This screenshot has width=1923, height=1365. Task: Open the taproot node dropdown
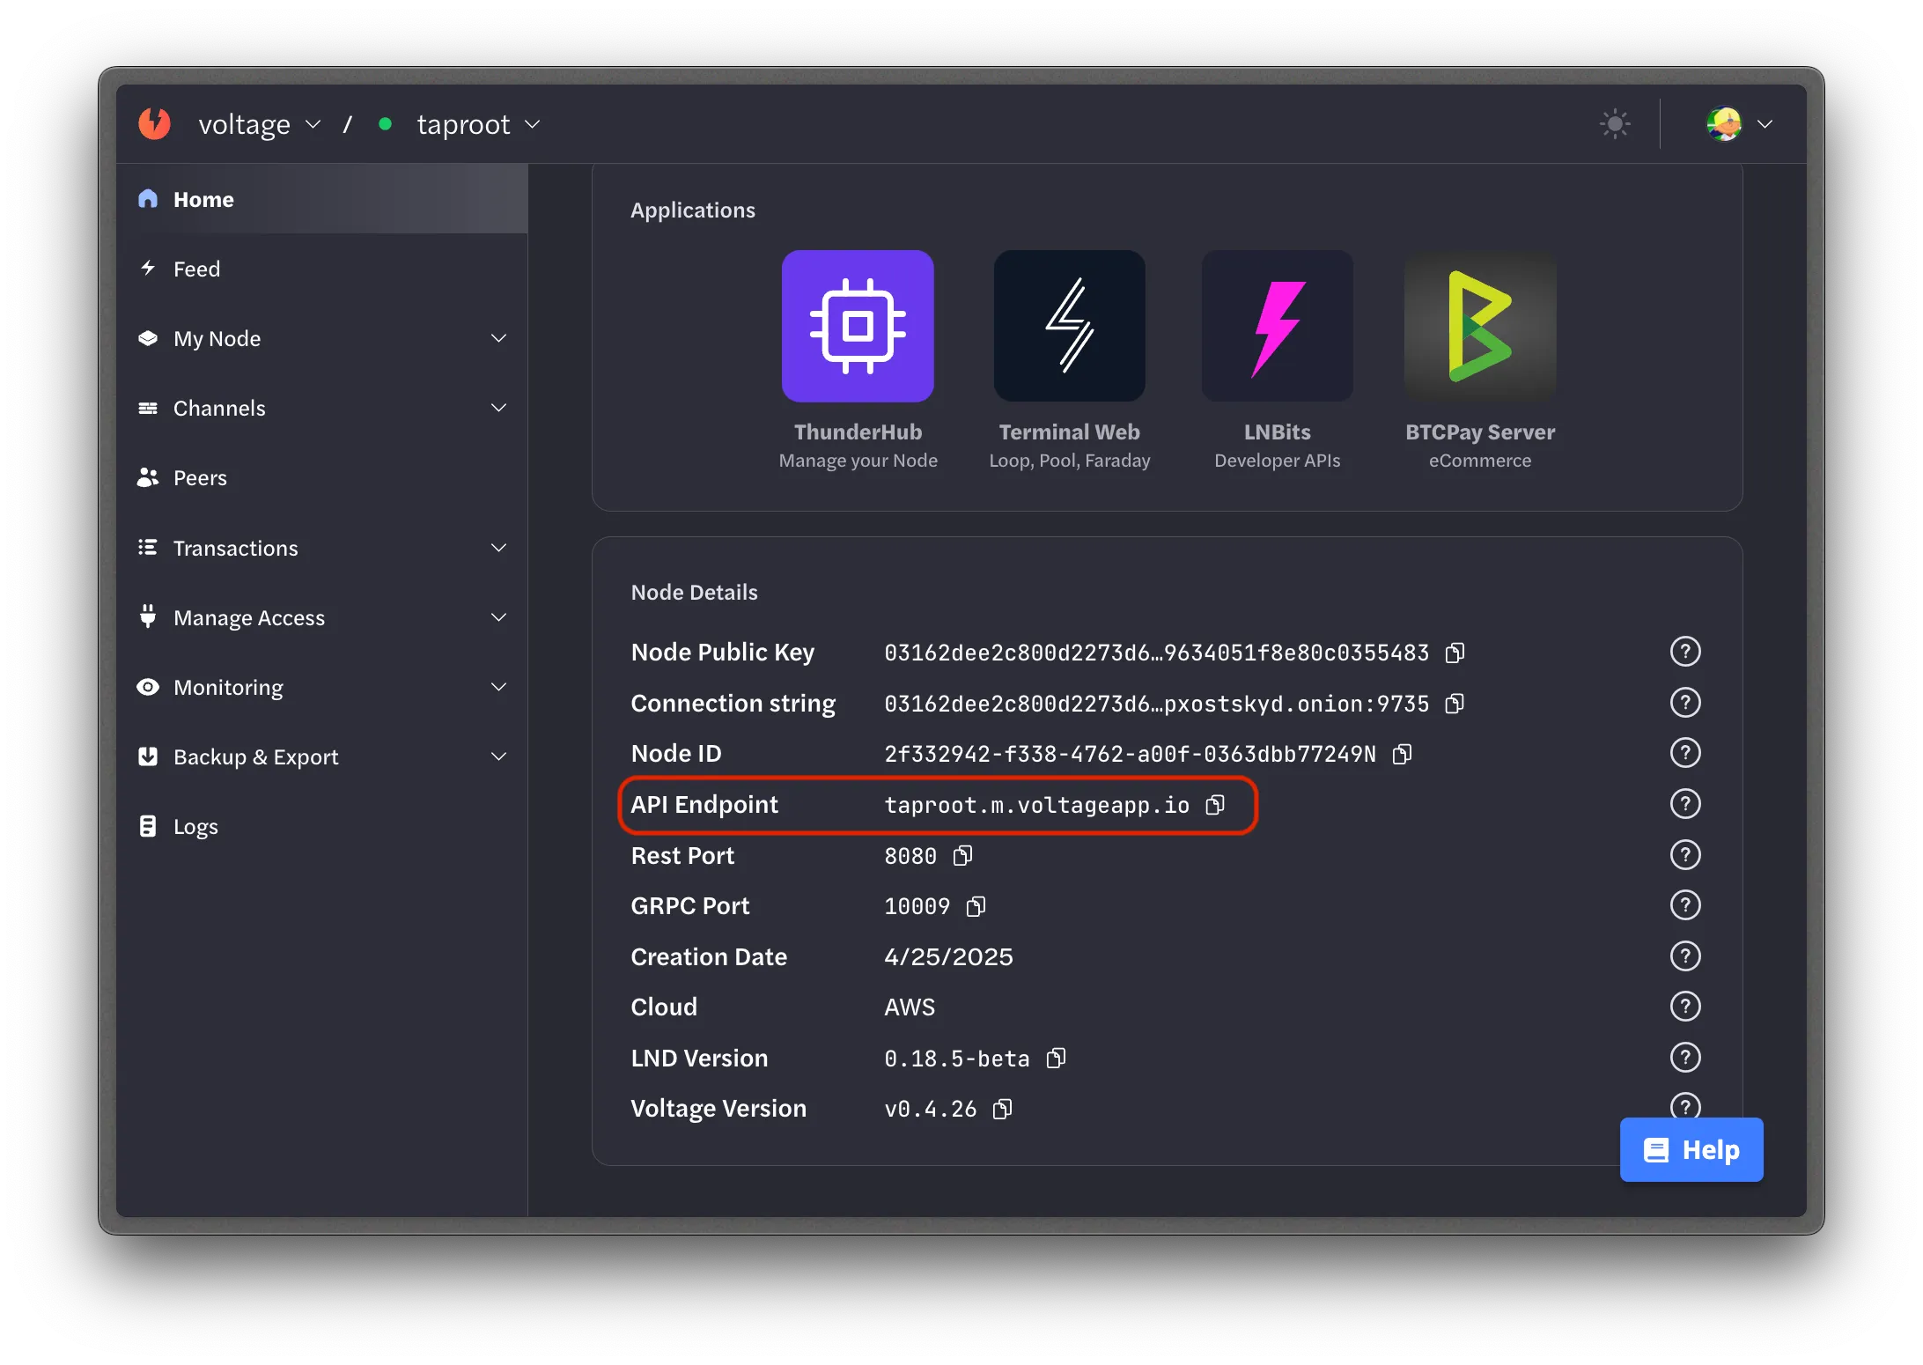tap(532, 124)
